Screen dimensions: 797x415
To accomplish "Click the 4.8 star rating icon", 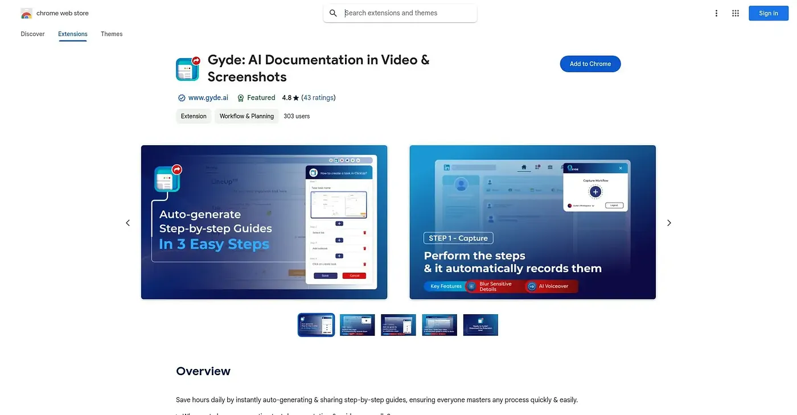I will [x=296, y=98].
